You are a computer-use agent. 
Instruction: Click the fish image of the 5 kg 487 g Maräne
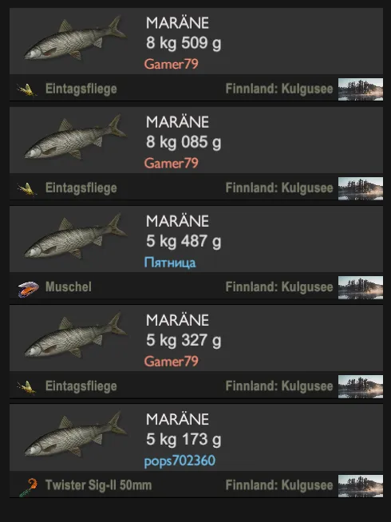click(x=75, y=237)
